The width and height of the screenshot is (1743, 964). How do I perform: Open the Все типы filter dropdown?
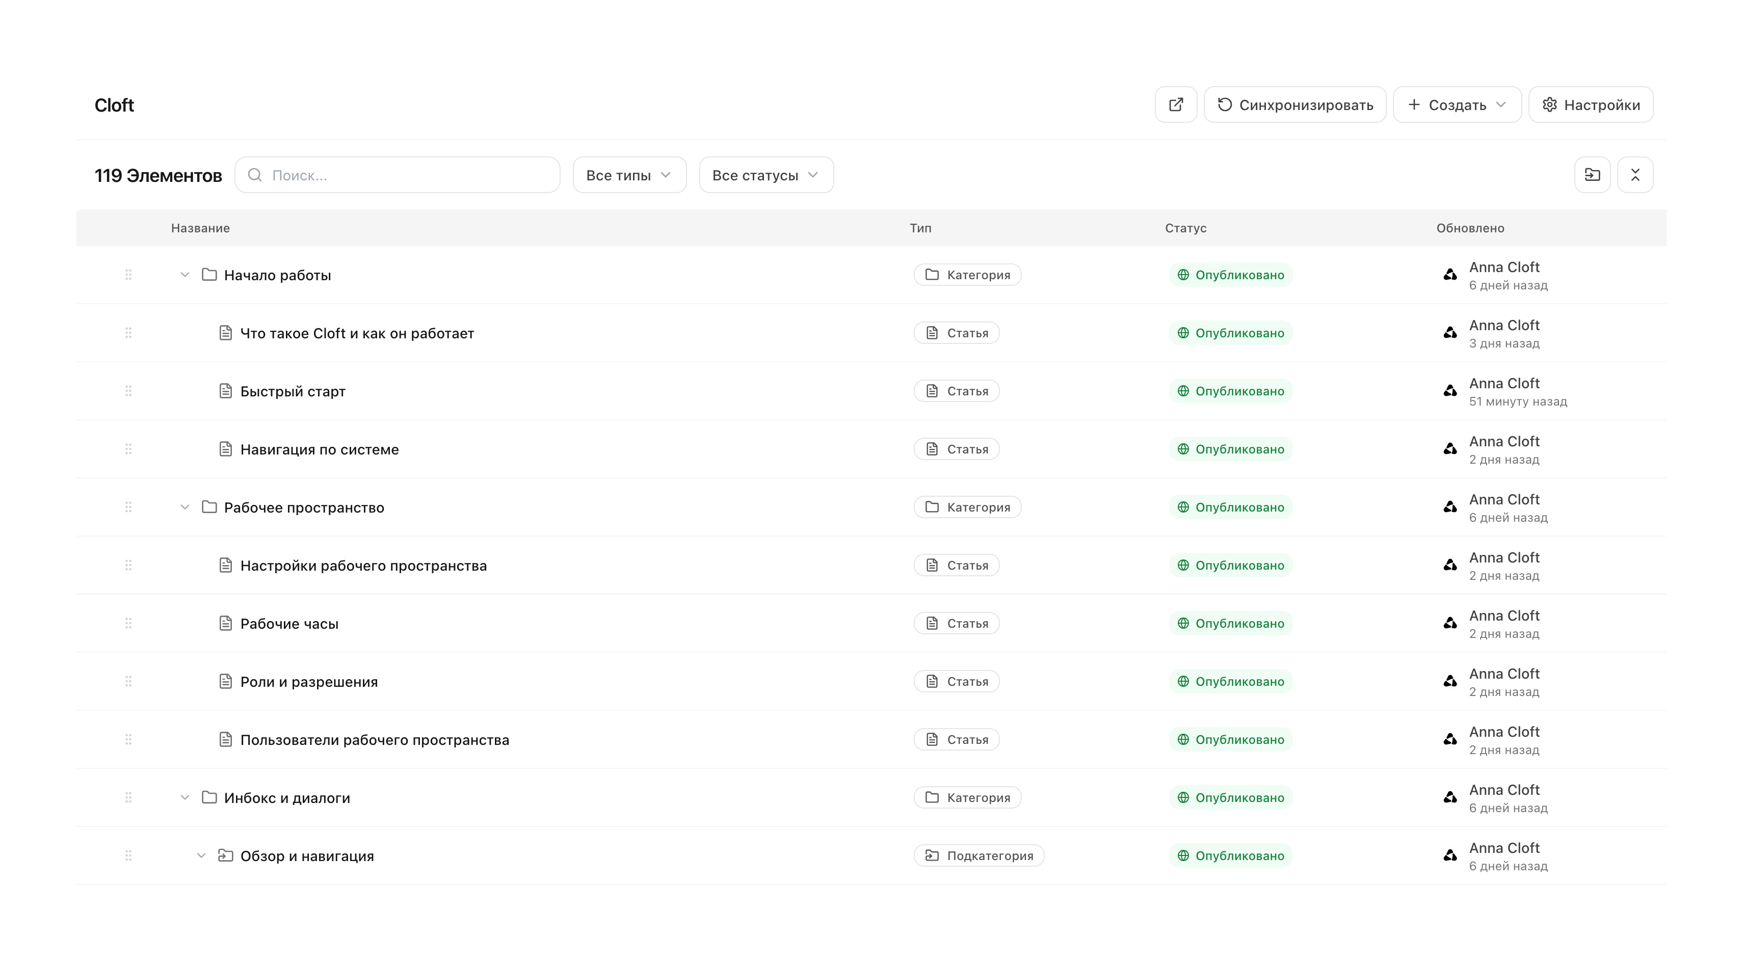[x=628, y=175]
